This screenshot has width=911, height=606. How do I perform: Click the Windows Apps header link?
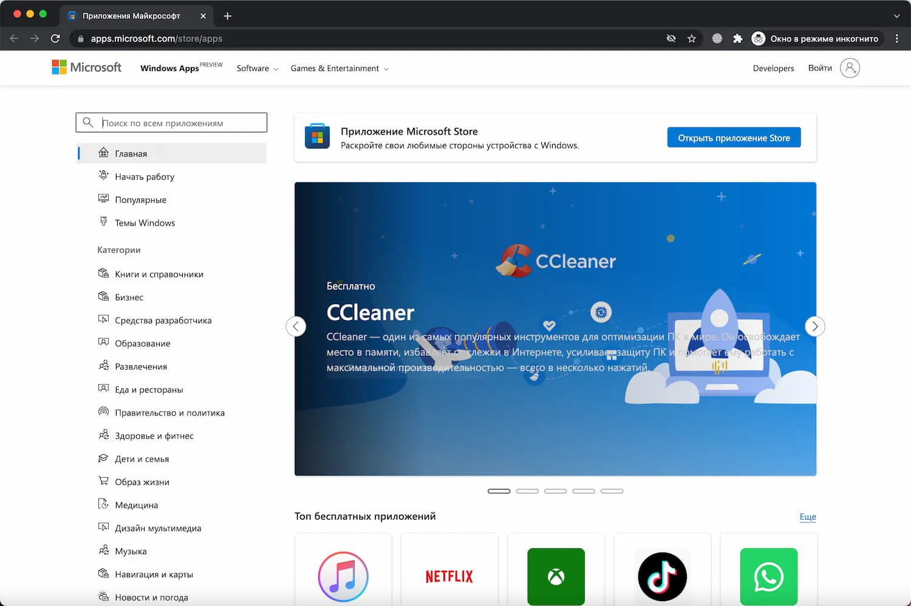click(x=169, y=69)
